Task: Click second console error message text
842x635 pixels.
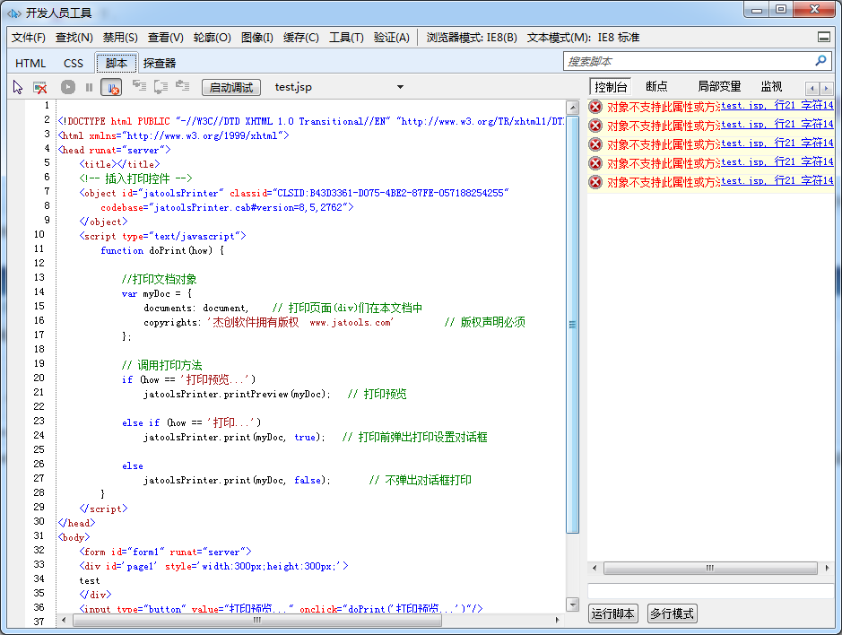Action: pyautogui.click(x=664, y=126)
